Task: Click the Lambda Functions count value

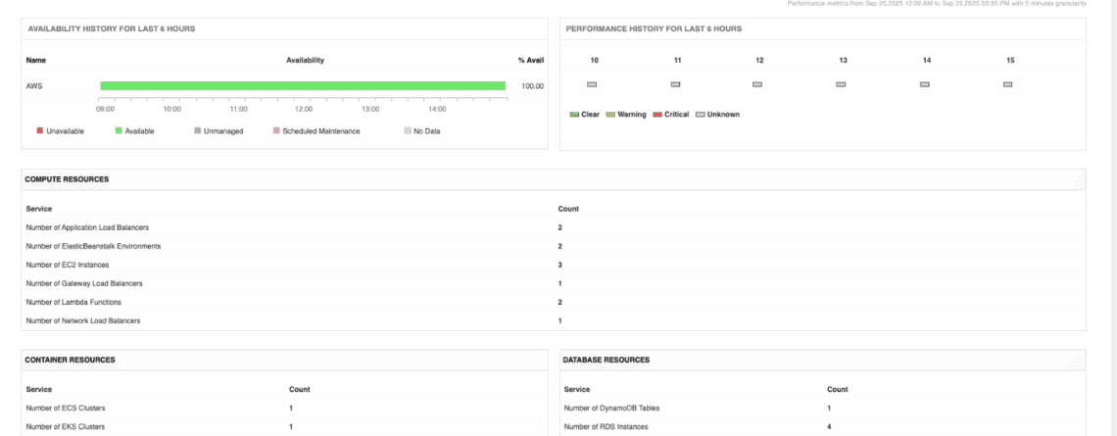Action: tap(559, 302)
